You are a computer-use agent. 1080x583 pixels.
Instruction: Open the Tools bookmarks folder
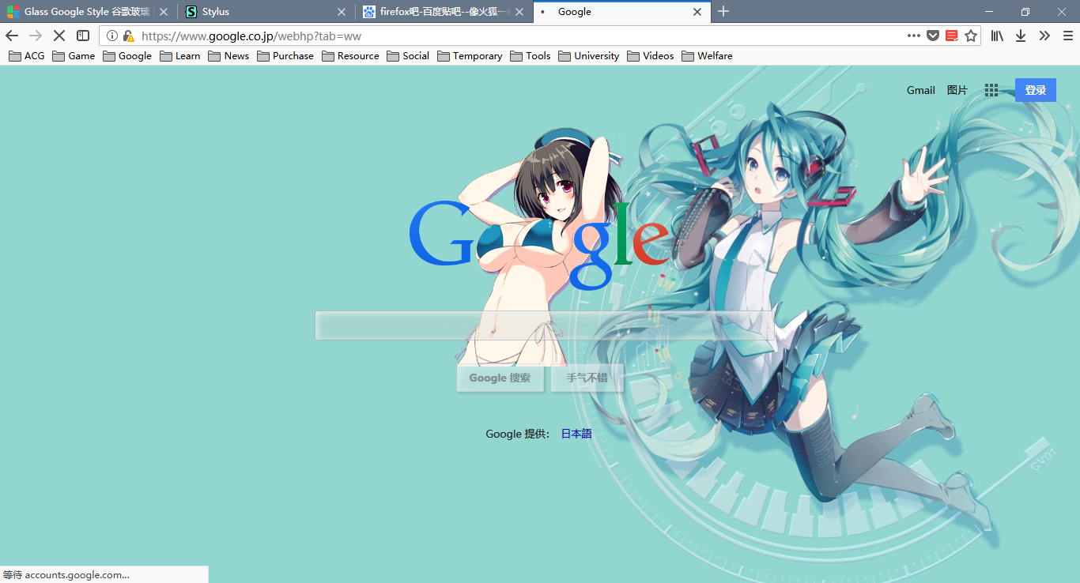[x=531, y=56]
